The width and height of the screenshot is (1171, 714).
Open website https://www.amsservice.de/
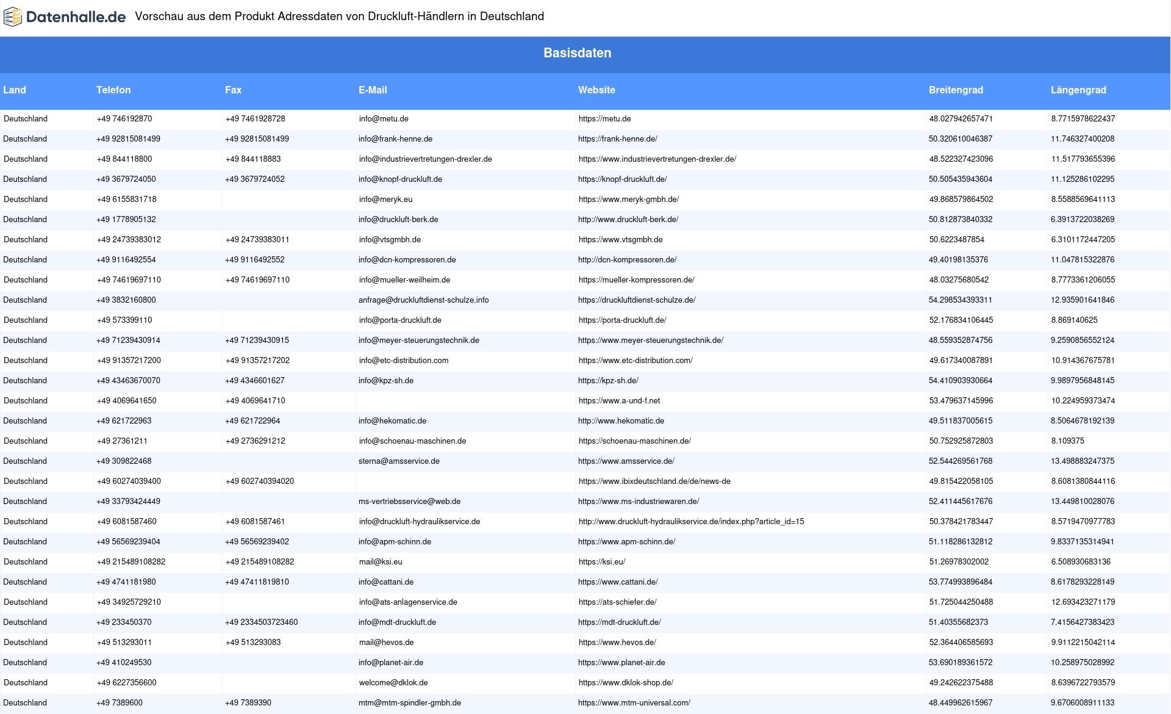click(626, 461)
